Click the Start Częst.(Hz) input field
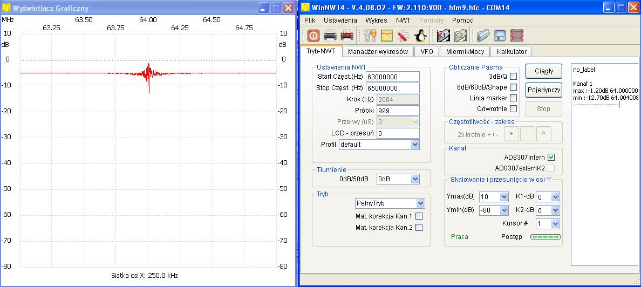Viewport: 641px width, 287px height. 392,77
